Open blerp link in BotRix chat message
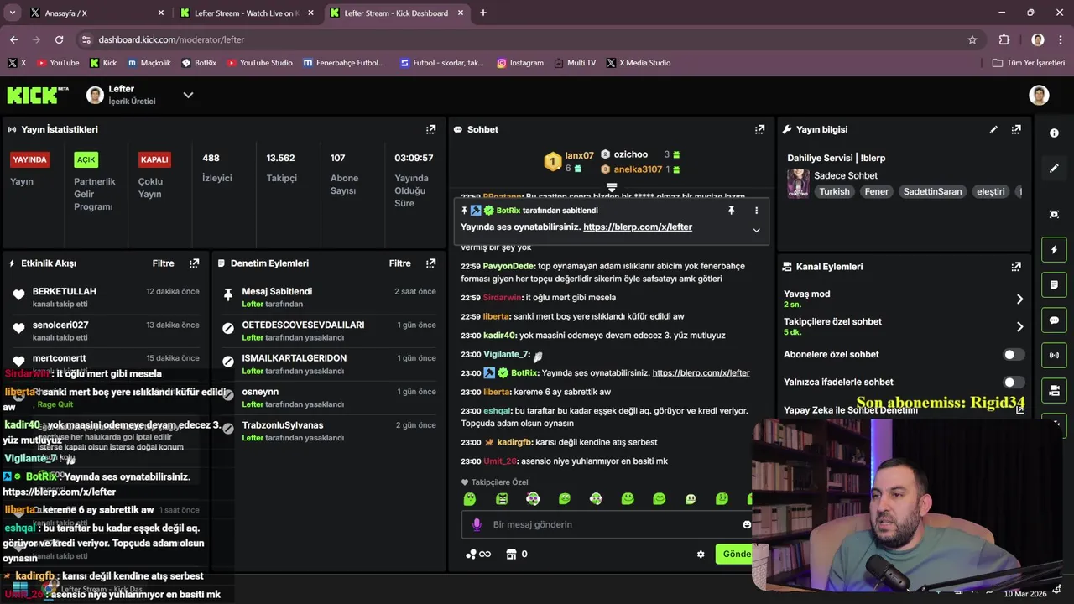This screenshot has width=1074, height=604. 701,373
